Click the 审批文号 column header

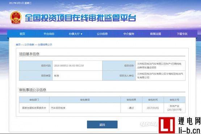coord(175,100)
